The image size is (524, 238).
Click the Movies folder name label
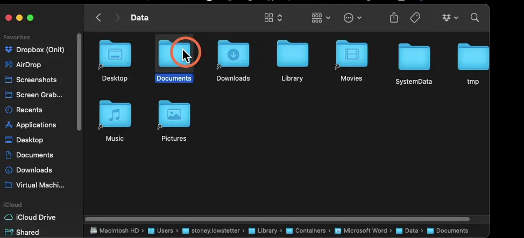351,78
